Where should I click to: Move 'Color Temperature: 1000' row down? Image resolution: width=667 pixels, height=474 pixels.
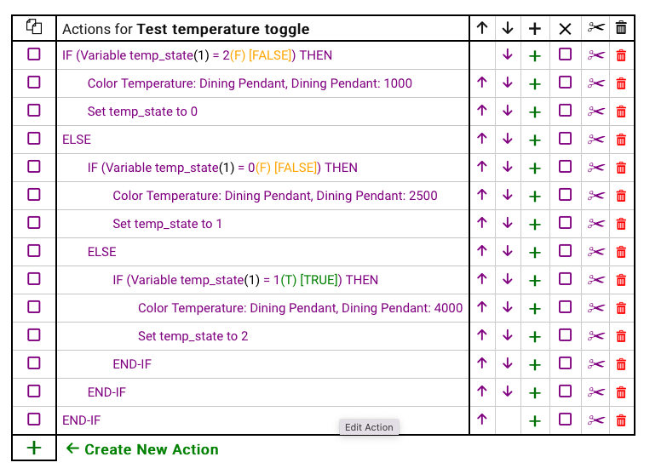(508, 83)
